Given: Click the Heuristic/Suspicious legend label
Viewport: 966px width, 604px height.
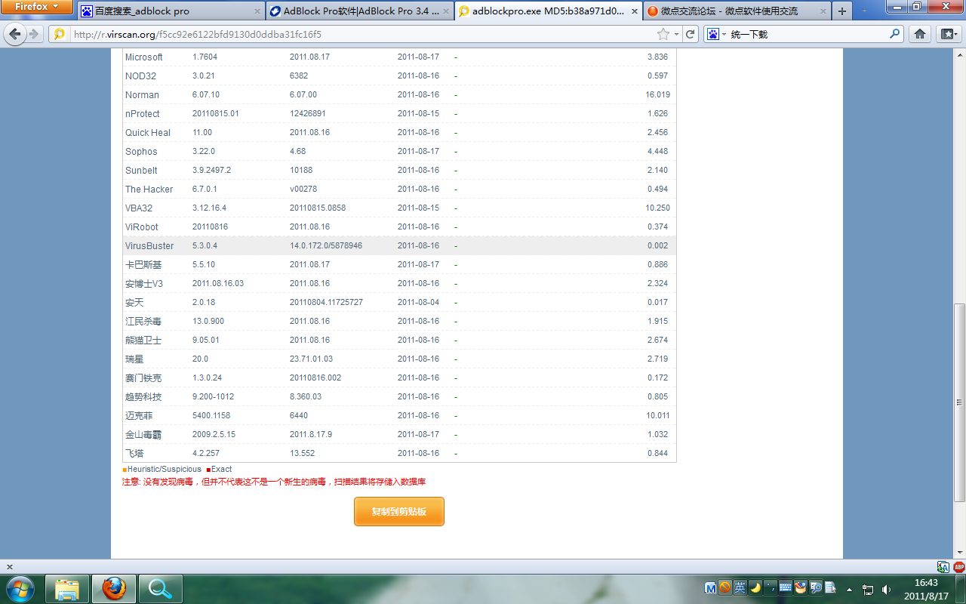Looking at the screenshot, I should point(165,469).
